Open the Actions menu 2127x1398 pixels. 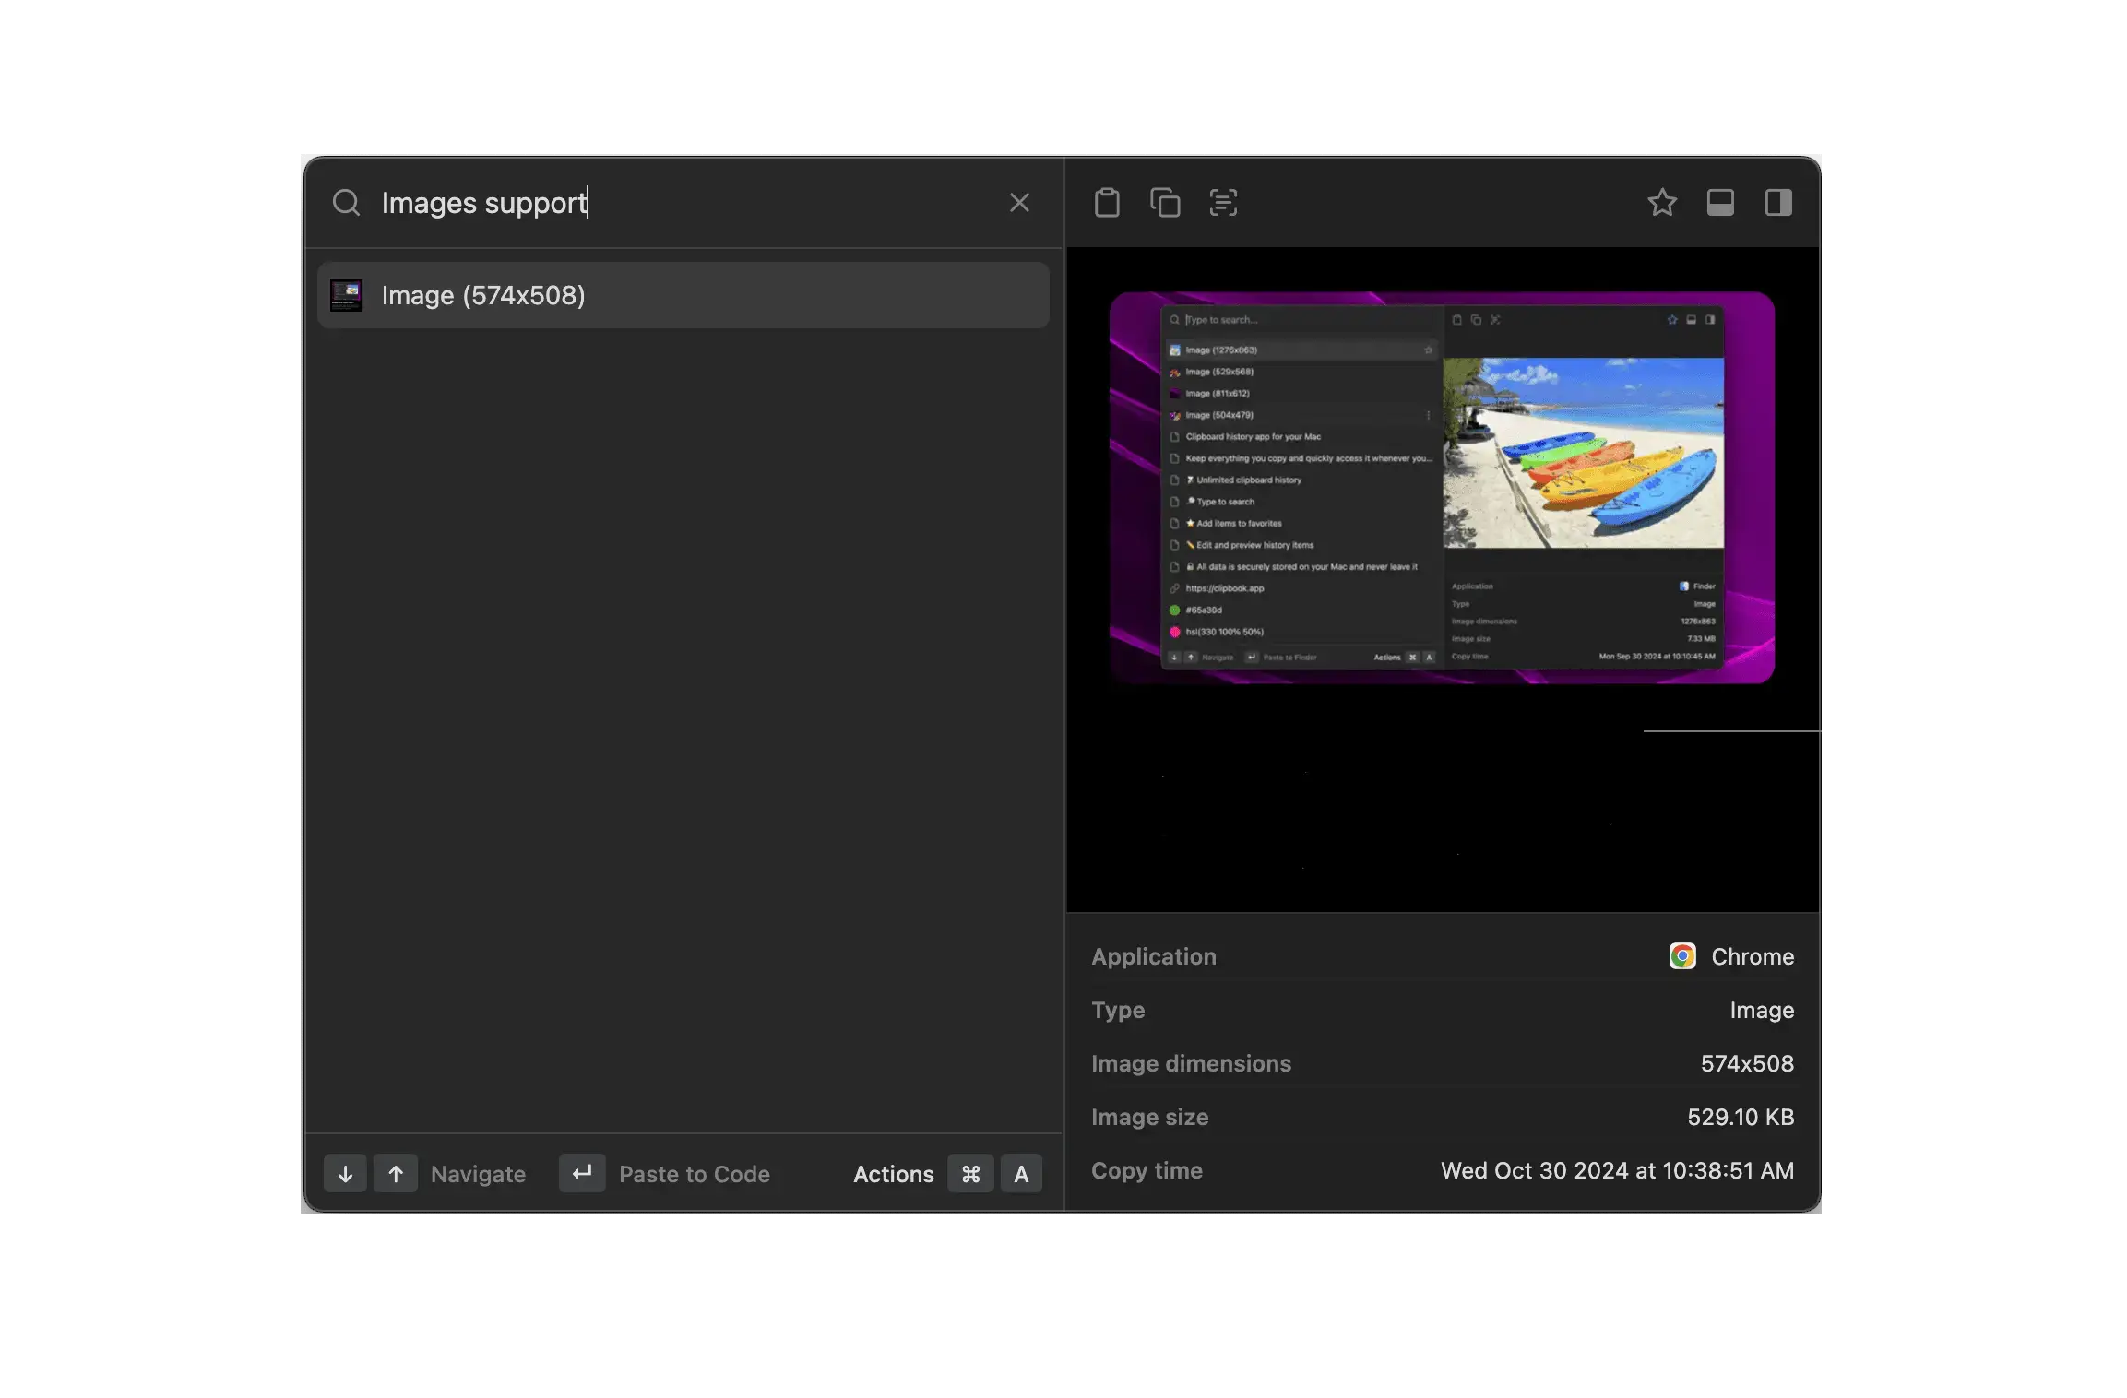[893, 1174]
